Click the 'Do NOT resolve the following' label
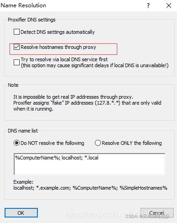The image size is (177, 223). coord(52,143)
